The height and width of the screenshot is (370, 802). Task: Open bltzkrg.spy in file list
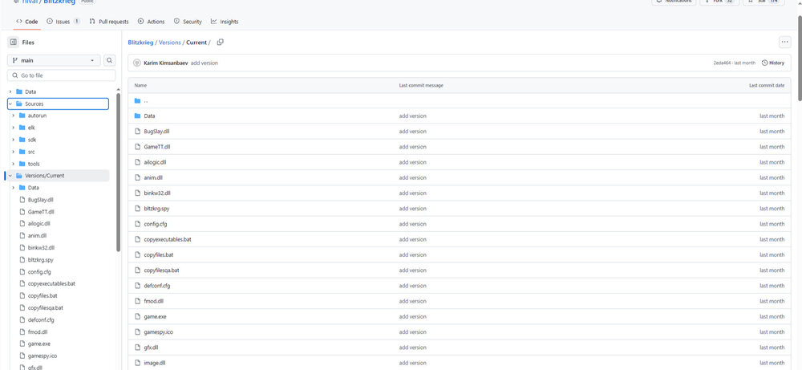[x=157, y=209]
